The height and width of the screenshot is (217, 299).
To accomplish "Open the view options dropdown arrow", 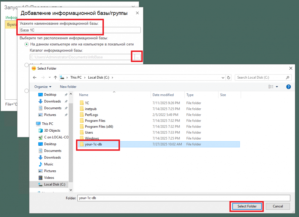I will [x=277, y=87].
